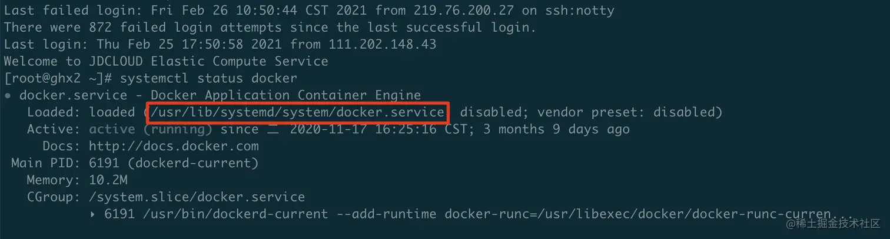This screenshot has height=239, width=890.
Task: Click the 'active (running)' status text
Action: (x=151, y=129)
